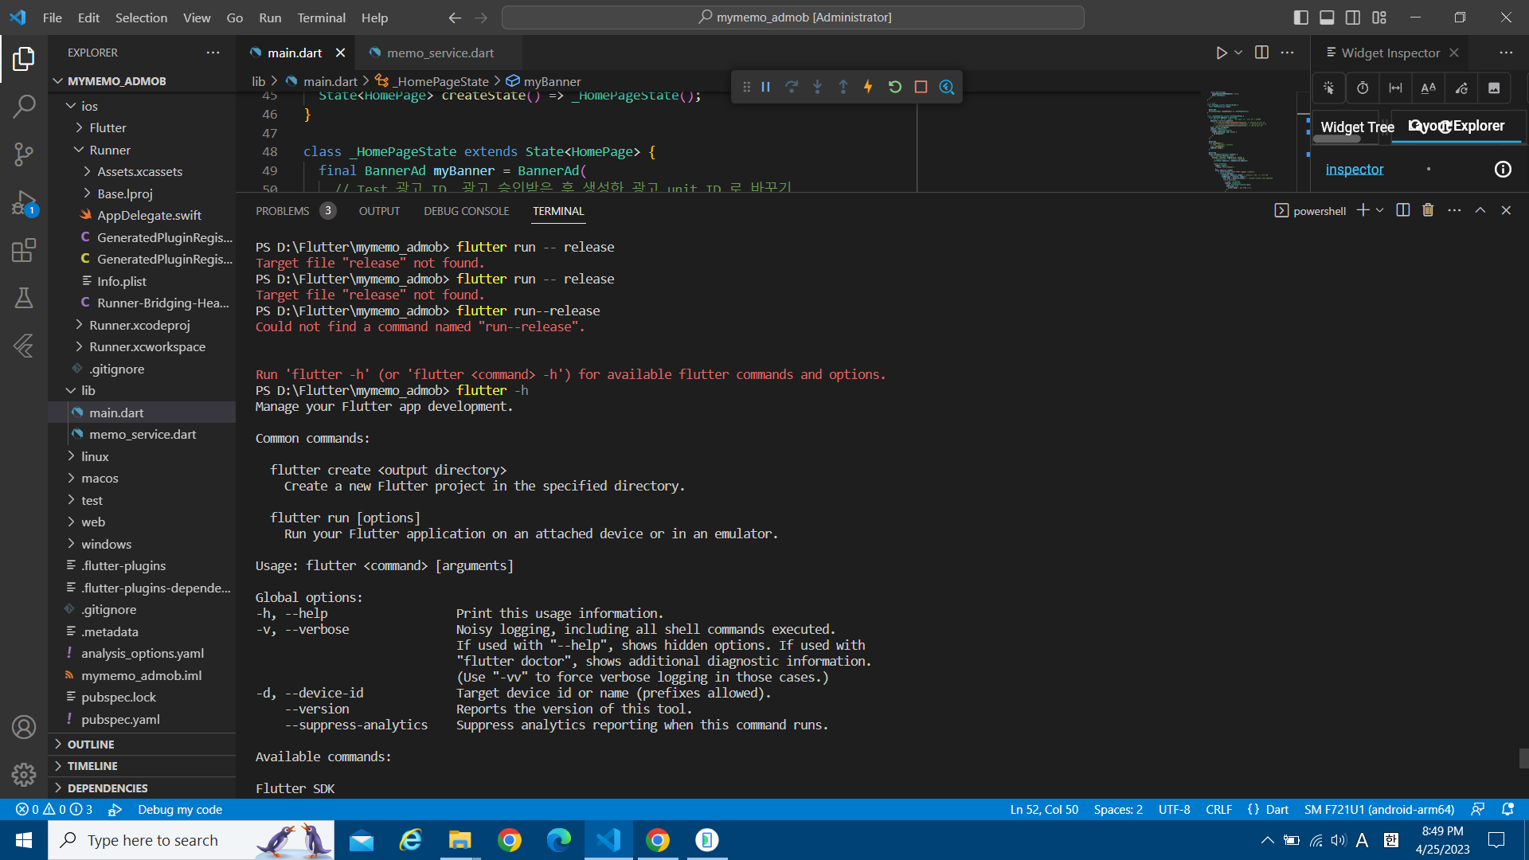Open pubspec.yaml file
This screenshot has width=1529, height=860.
(142, 719)
